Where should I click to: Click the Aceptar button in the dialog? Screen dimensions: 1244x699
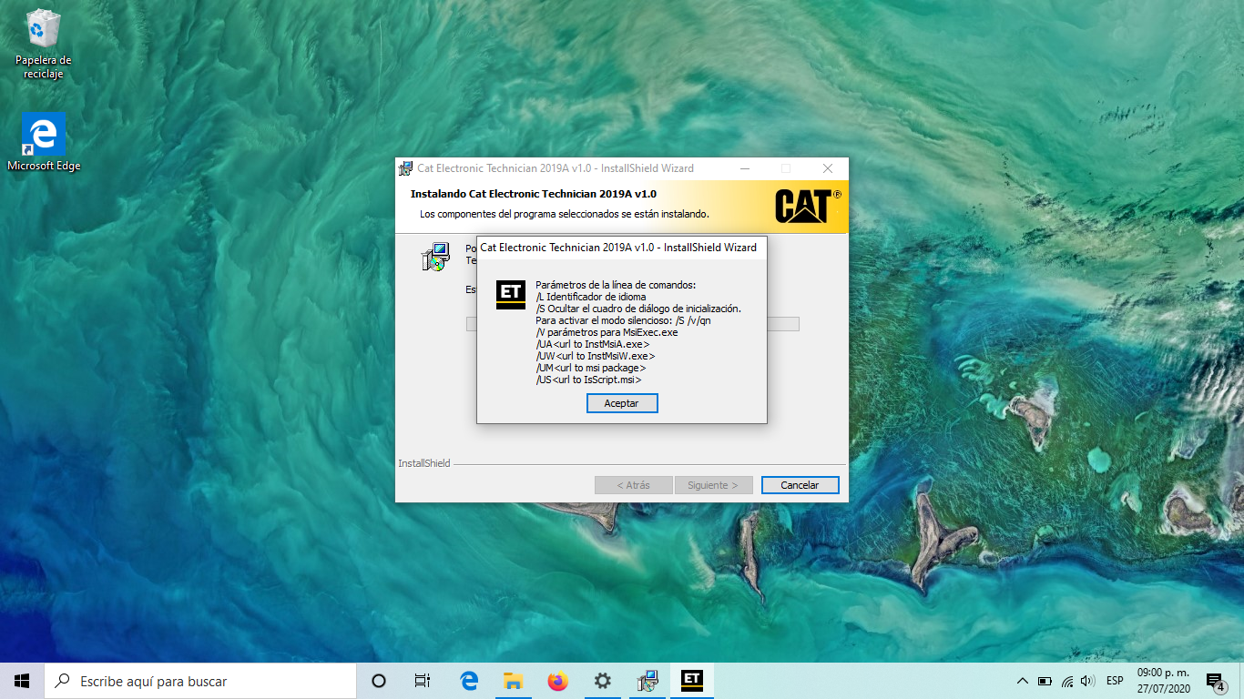(622, 403)
